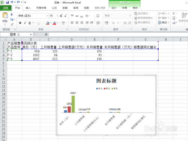This screenshot has width=188, height=141.
Task: Click merge and center icon
Action: pyautogui.click(x=98, y=23)
